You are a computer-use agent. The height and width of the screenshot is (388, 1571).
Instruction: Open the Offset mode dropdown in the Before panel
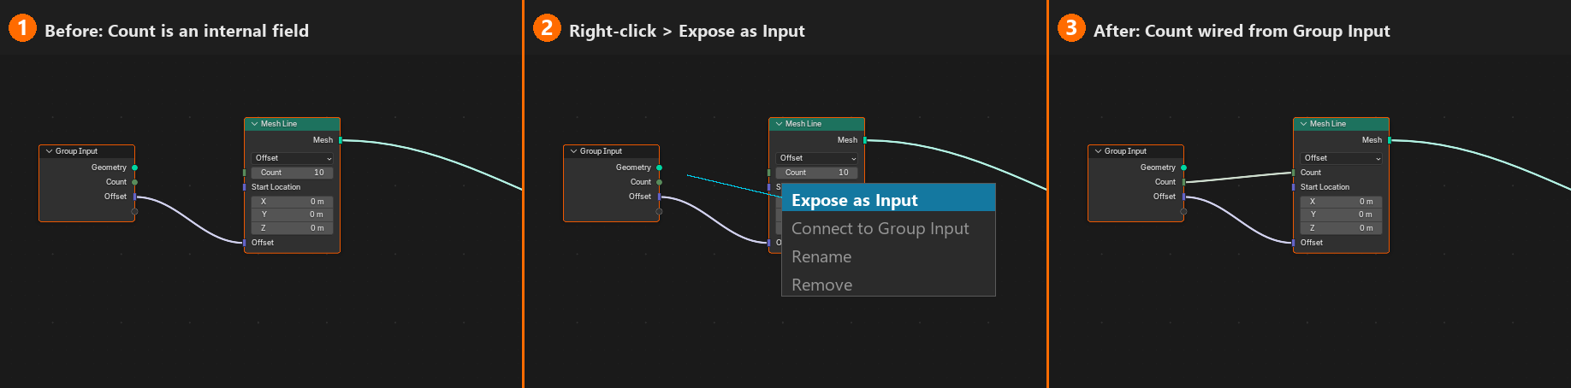coord(293,158)
